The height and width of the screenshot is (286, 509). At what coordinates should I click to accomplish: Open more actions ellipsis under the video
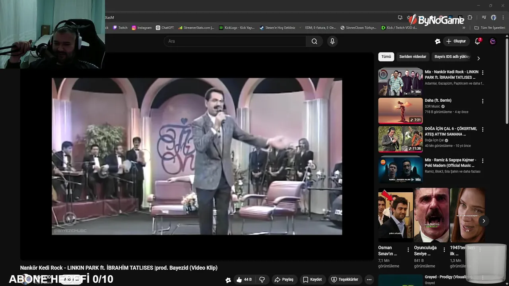369,280
